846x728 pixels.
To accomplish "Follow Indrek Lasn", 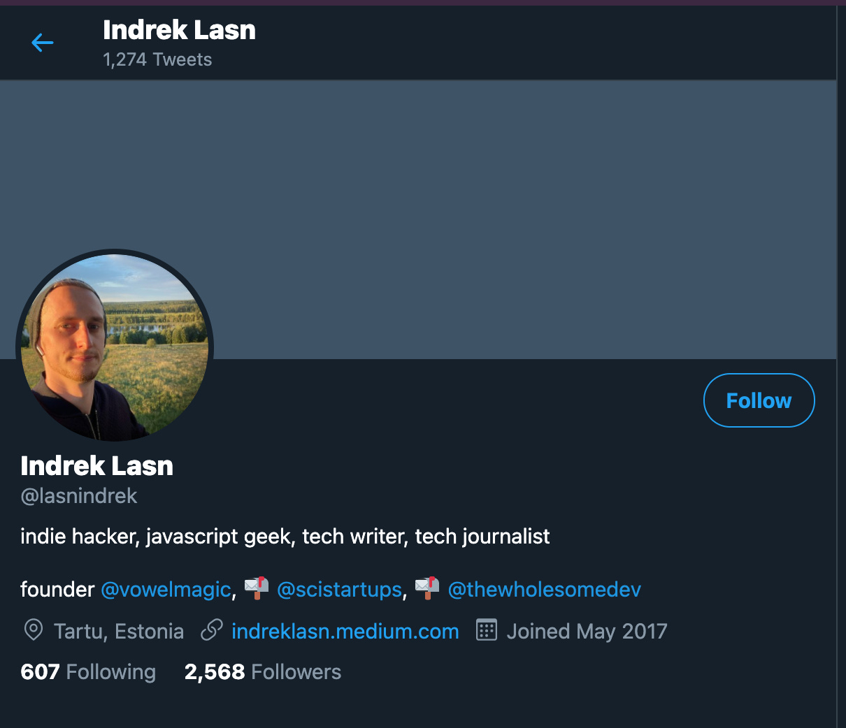I will [x=759, y=400].
